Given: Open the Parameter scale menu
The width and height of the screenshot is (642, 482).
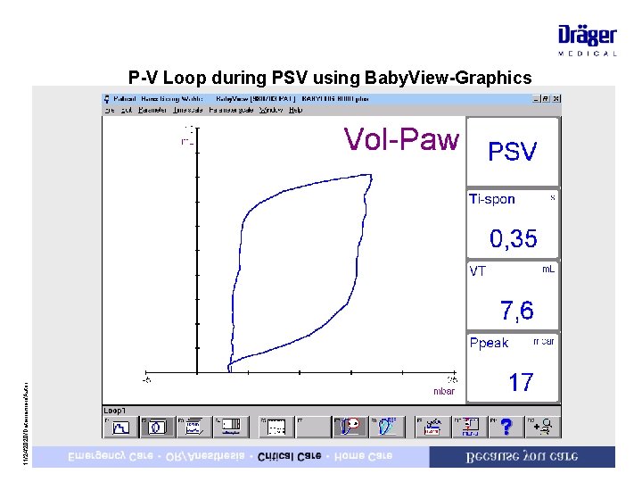Looking at the screenshot, I should pyautogui.click(x=231, y=110).
